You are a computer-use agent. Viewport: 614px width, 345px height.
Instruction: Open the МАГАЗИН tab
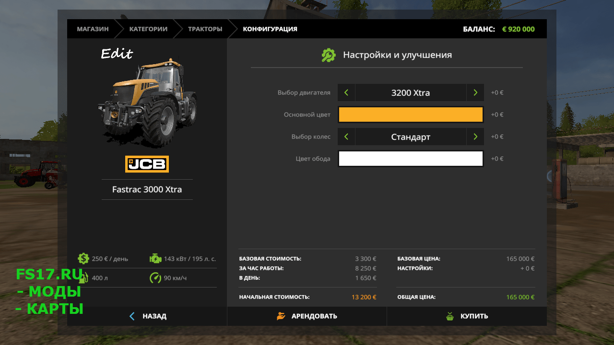92,29
